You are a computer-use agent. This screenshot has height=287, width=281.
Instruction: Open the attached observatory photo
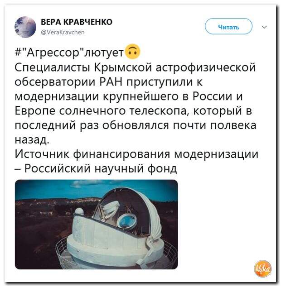(x=96, y=225)
